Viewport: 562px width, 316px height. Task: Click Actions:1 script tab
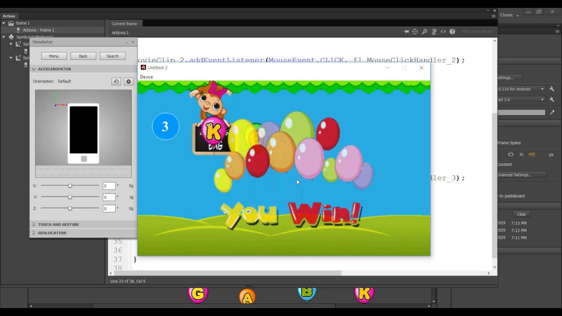pyautogui.click(x=120, y=32)
